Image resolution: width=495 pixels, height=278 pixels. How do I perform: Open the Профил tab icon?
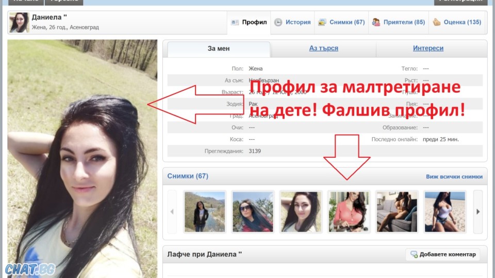pyautogui.click(x=235, y=22)
